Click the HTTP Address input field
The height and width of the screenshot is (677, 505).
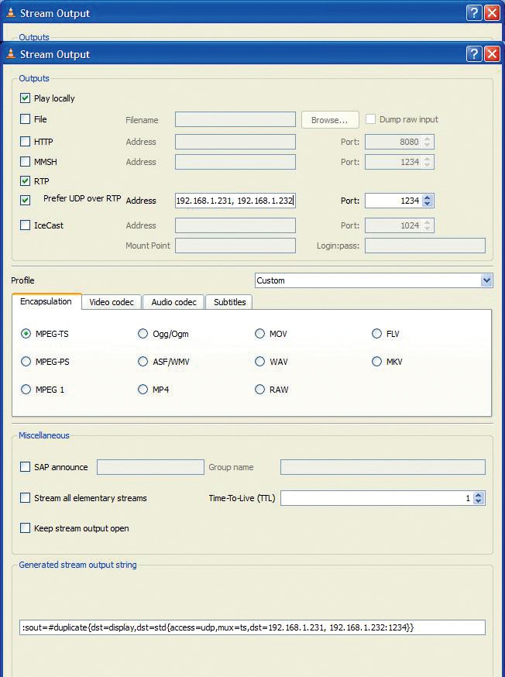click(x=235, y=142)
